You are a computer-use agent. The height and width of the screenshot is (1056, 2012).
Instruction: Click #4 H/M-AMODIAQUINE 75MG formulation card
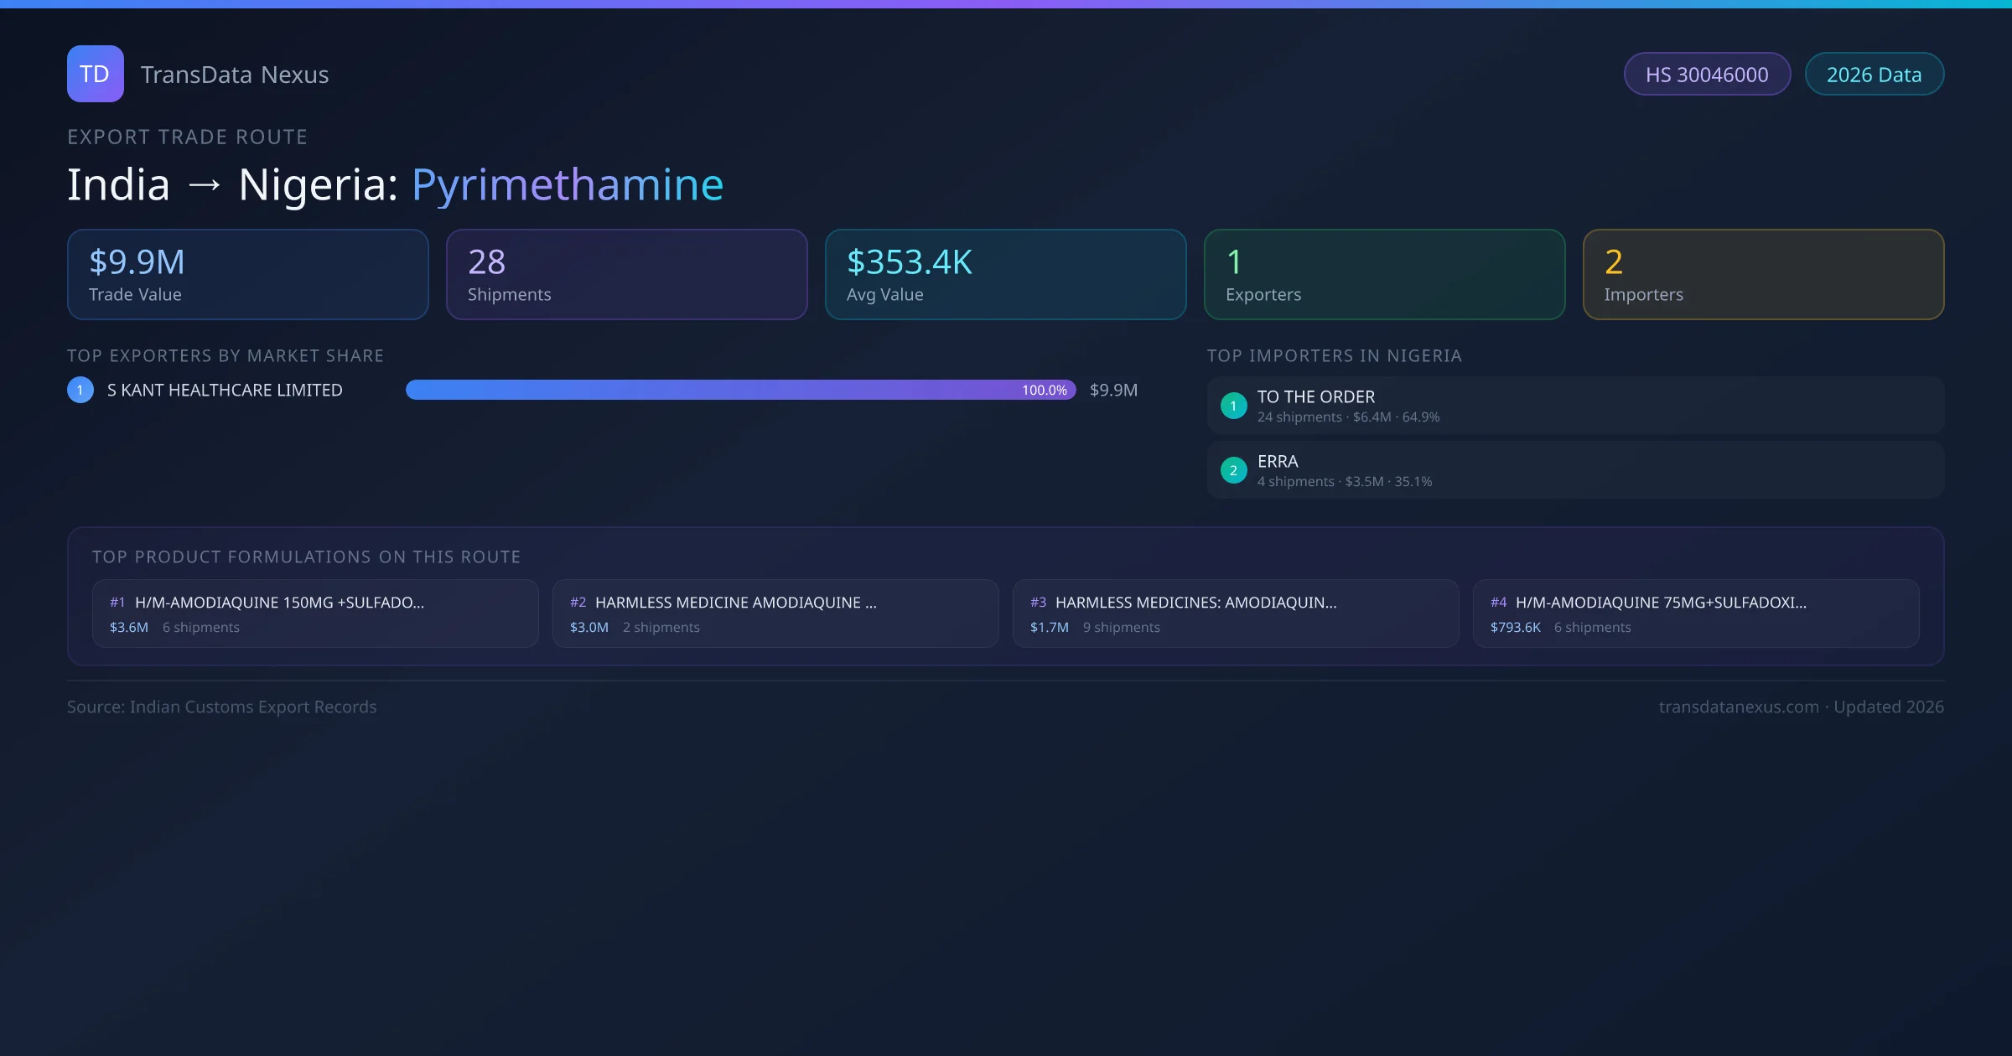(x=1695, y=613)
